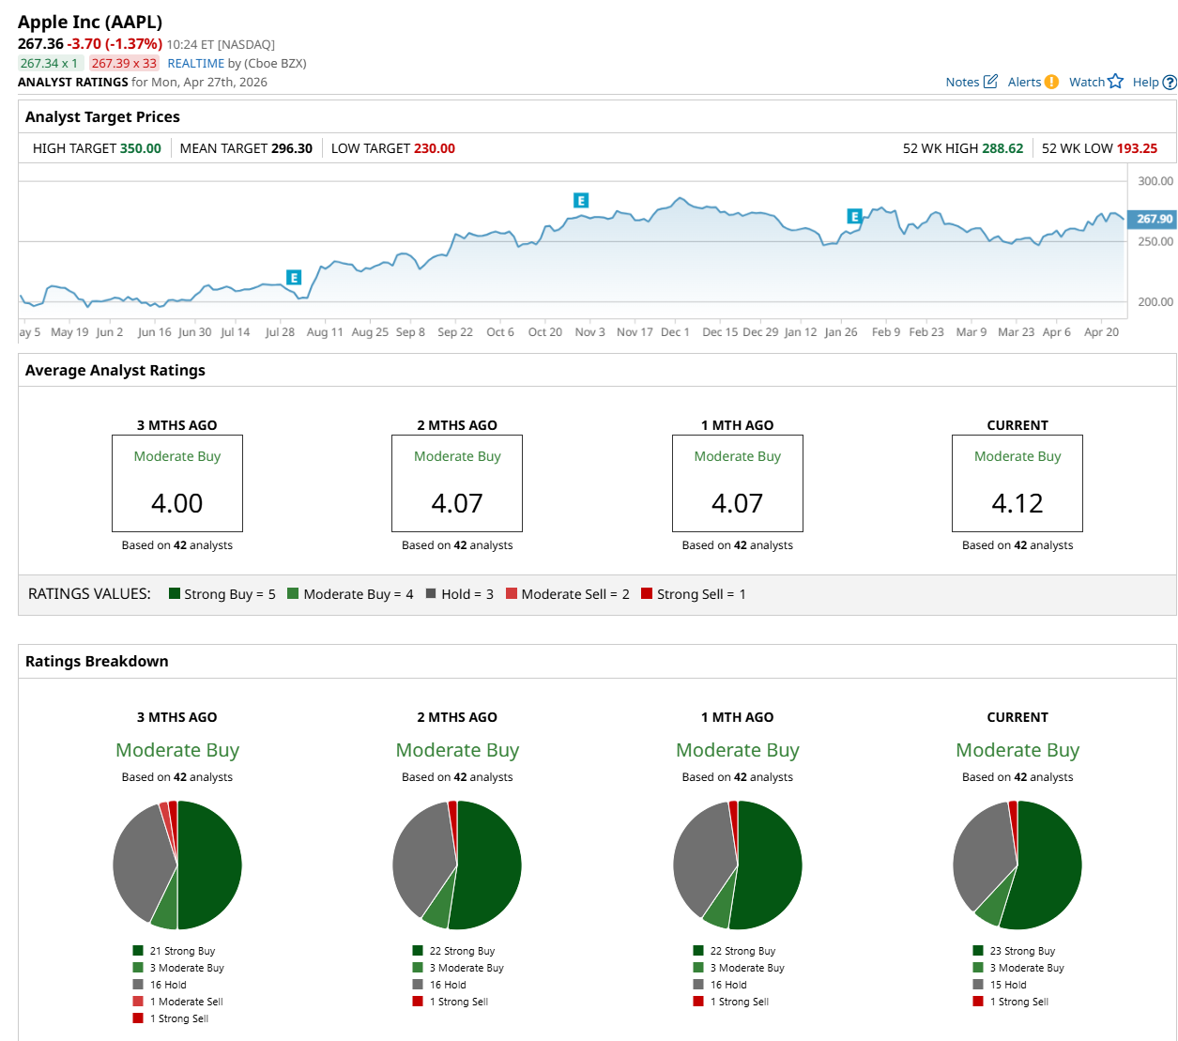Click the Current average rating box 4.12
The height and width of the screenshot is (1041, 1178).
coord(1017,483)
